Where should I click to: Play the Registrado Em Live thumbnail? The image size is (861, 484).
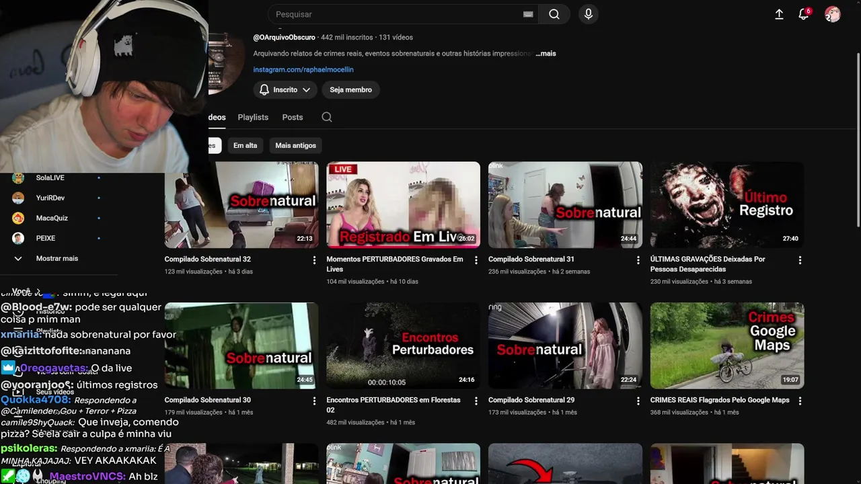pos(404,205)
